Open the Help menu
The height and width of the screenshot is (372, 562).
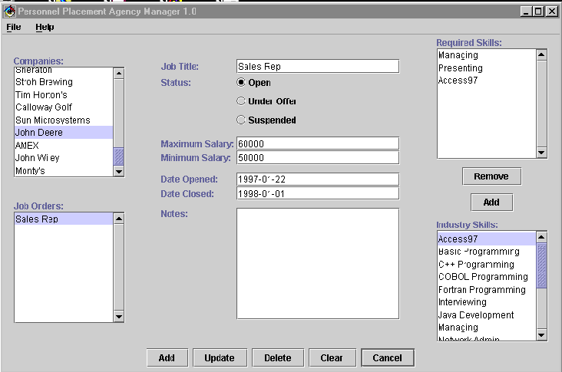pos(45,28)
